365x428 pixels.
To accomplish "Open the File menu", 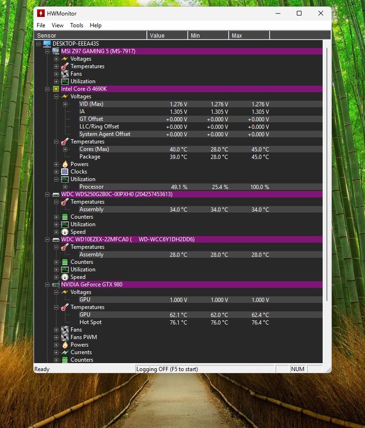I will click(x=41, y=25).
